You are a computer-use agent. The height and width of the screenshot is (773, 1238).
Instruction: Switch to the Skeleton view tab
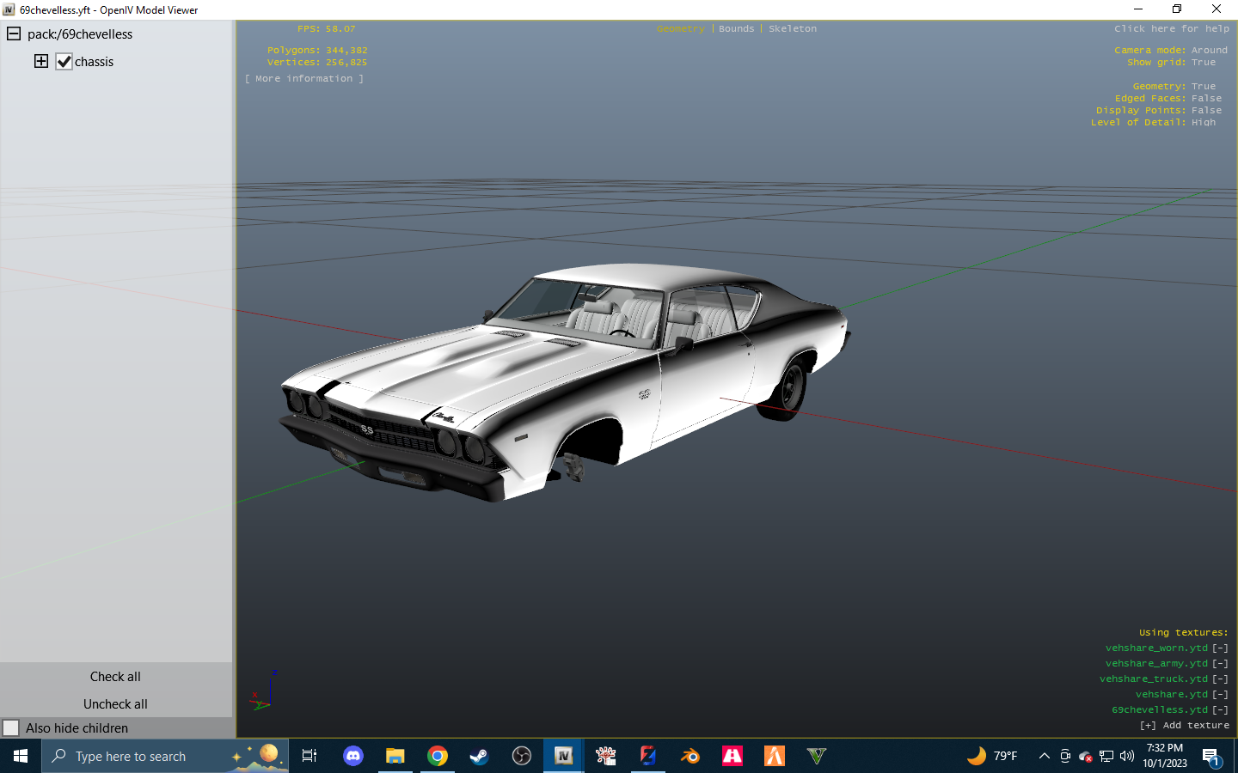(793, 29)
